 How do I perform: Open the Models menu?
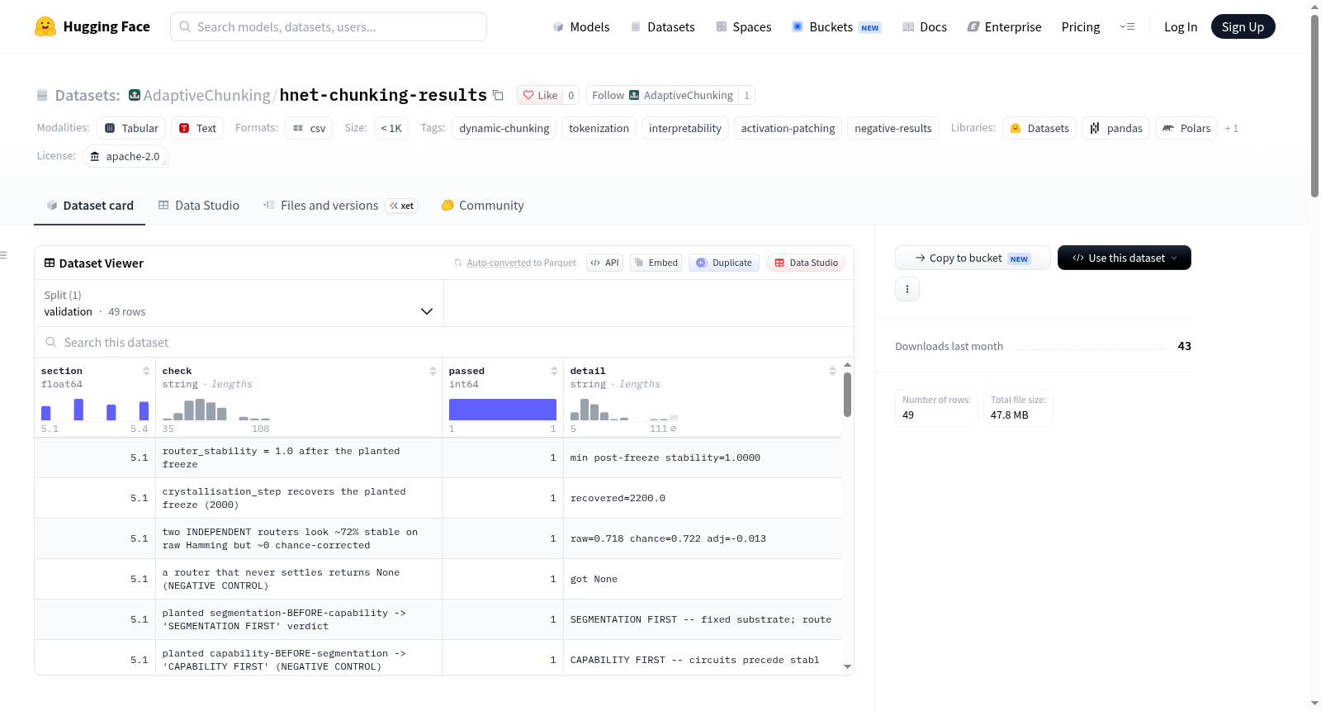coord(581,26)
